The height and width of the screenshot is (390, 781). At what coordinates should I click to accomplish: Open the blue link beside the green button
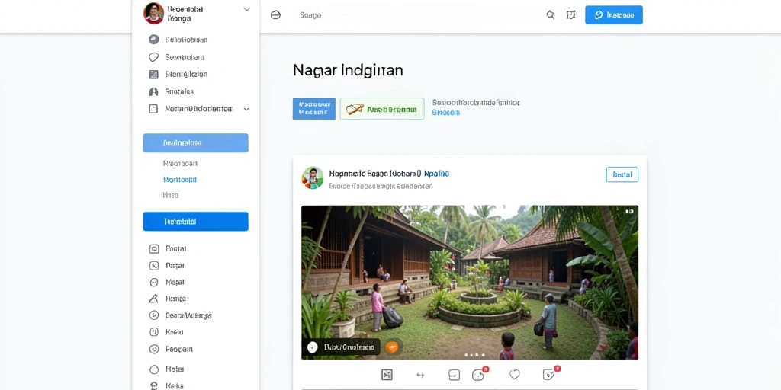pyautogui.click(x=445, y=113)
